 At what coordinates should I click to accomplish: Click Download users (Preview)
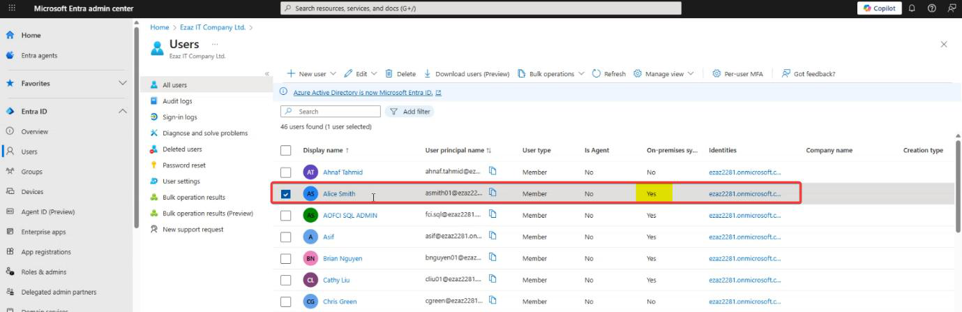coord(467,74)
